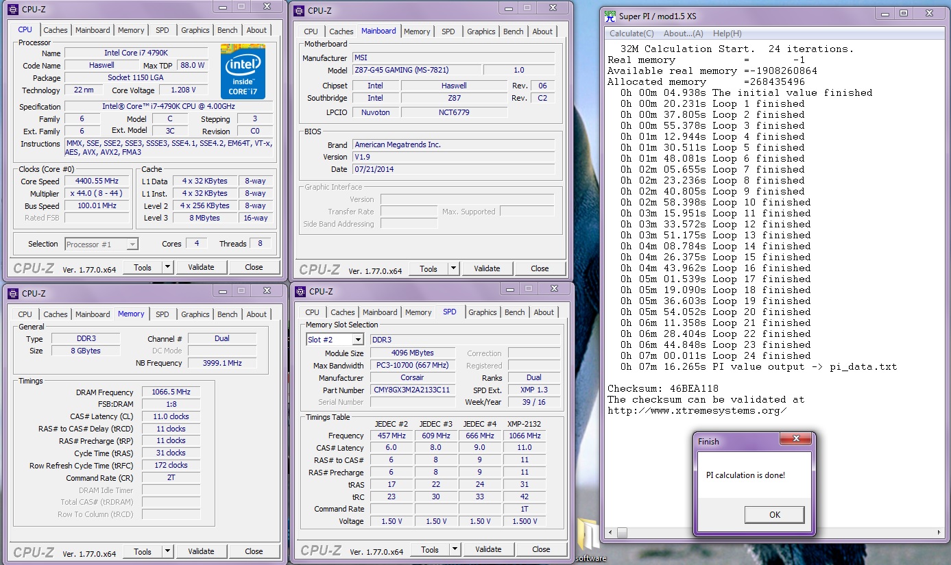Switch to Caches tab in CPU-tab window

(x=56, y=30)
